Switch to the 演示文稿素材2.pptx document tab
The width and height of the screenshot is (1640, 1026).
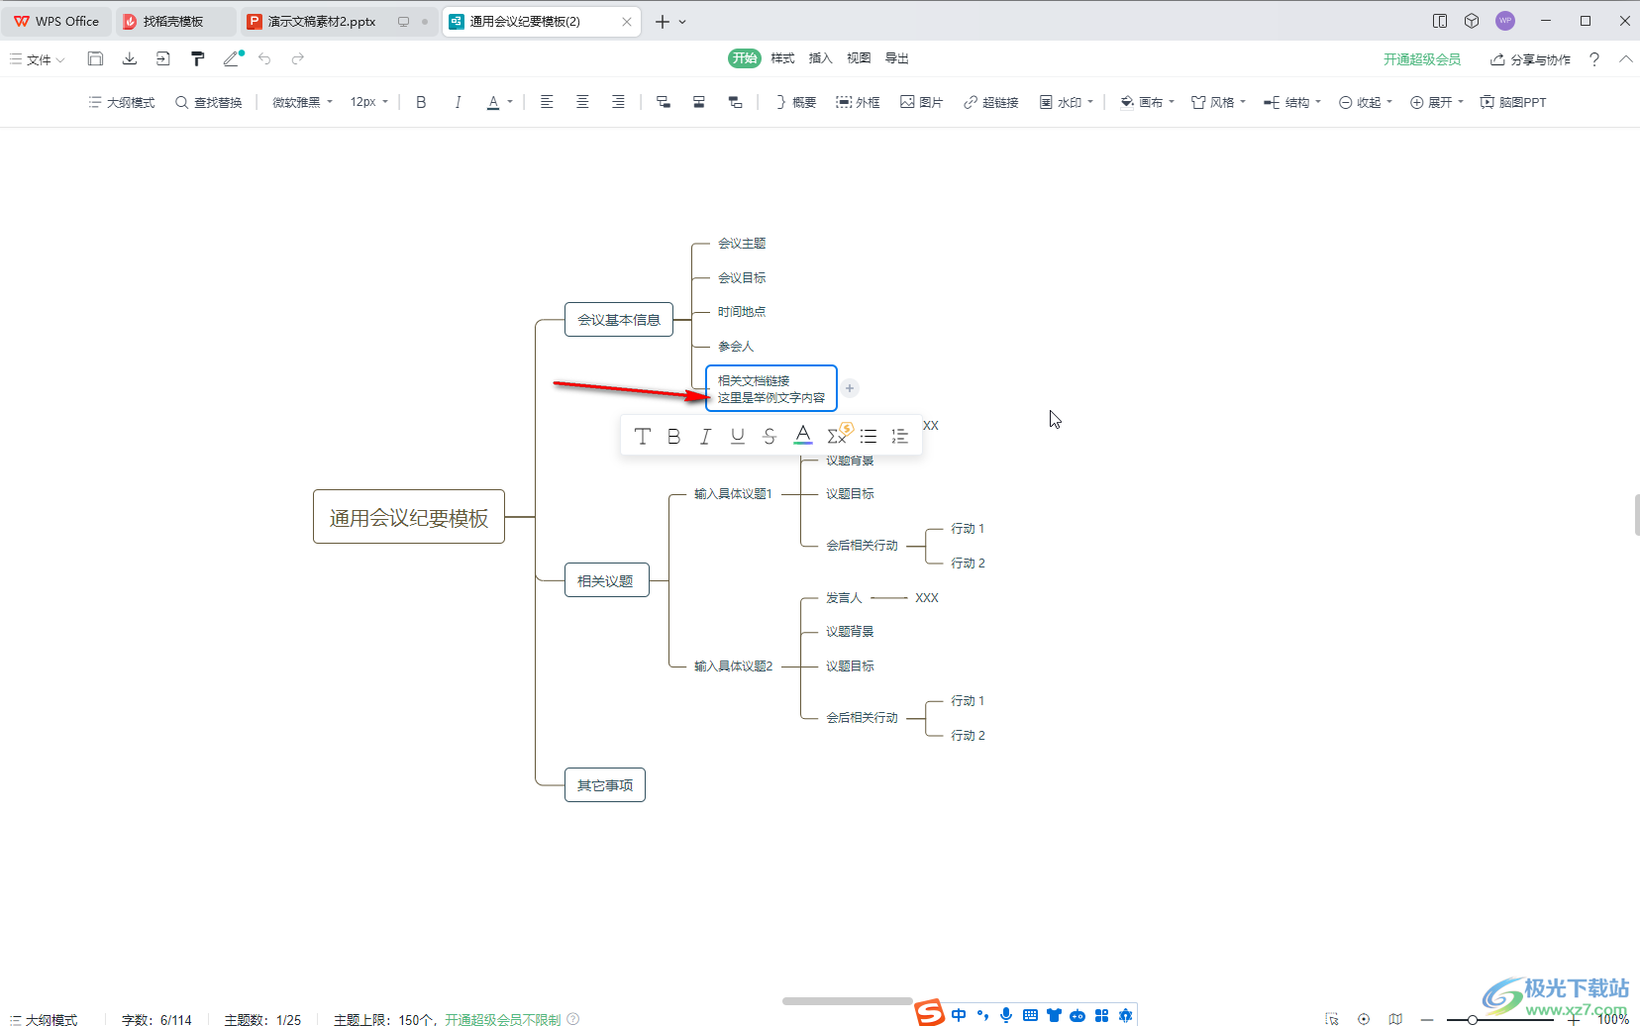click(x=339, y=21)
